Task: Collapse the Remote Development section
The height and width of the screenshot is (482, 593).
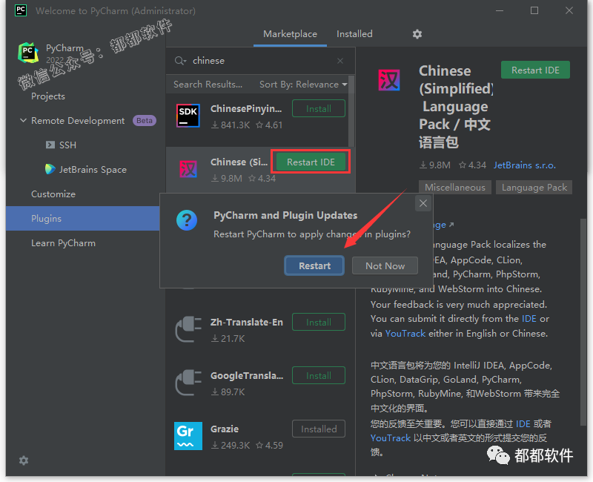Action: (23, 120)
